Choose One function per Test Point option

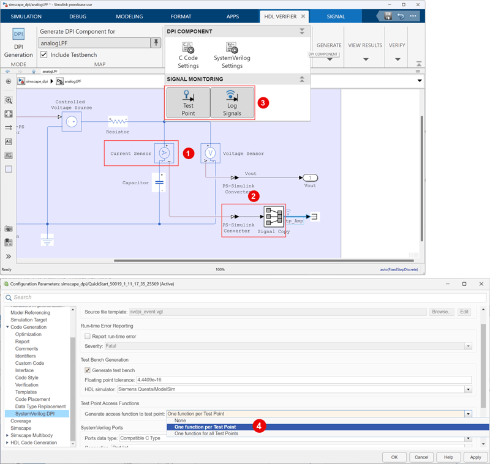[x=328, y=427]
